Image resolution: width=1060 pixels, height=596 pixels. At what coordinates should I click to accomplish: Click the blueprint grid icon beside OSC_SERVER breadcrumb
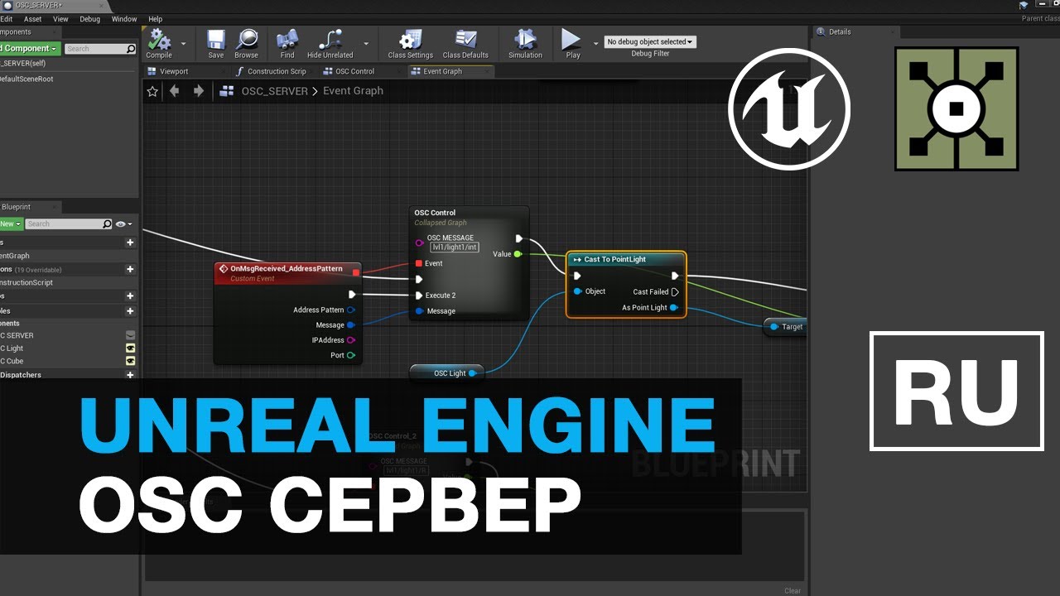[x=226, y=92]
